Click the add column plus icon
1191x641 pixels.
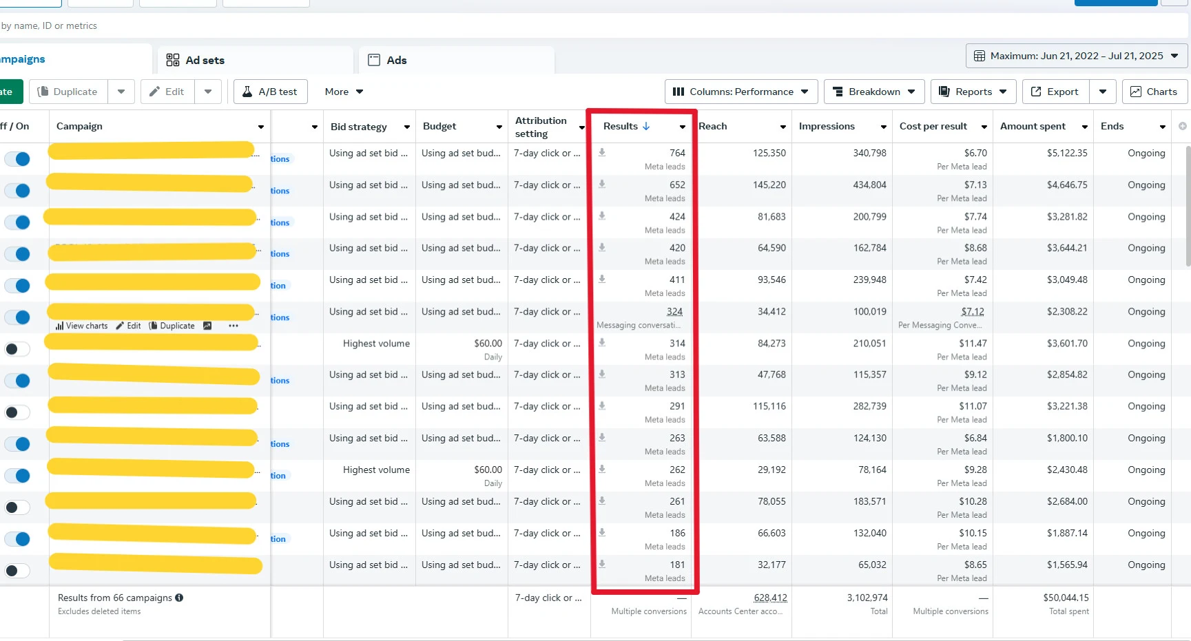(x=1182, y=126)
